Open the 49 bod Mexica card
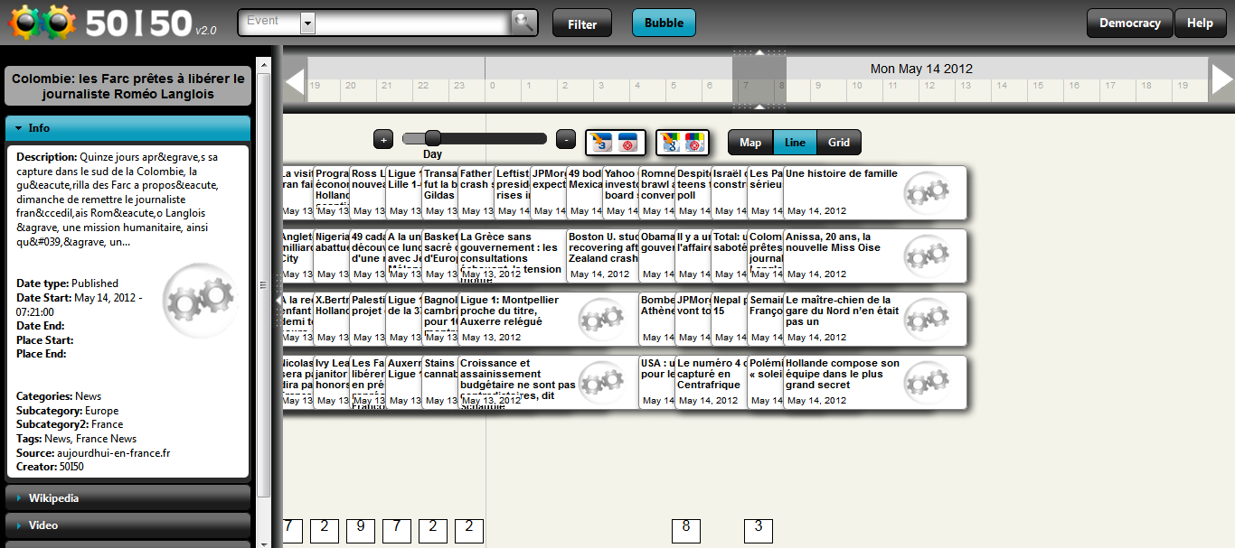Screen dimensions: 1235x548 pos(584,192)
